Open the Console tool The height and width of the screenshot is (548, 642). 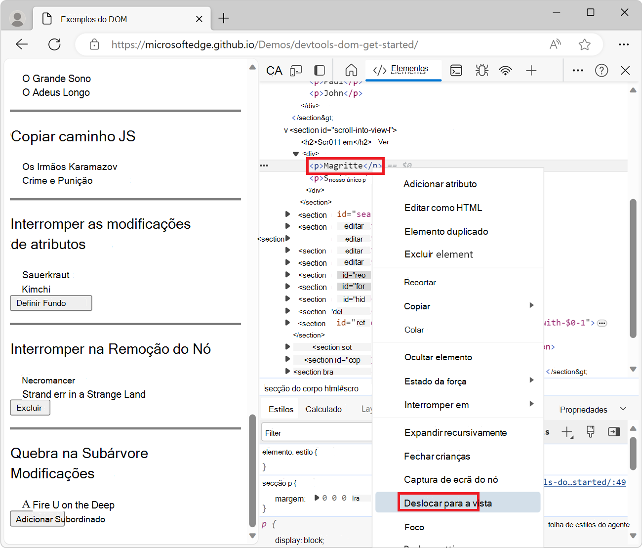pos(456,71)
